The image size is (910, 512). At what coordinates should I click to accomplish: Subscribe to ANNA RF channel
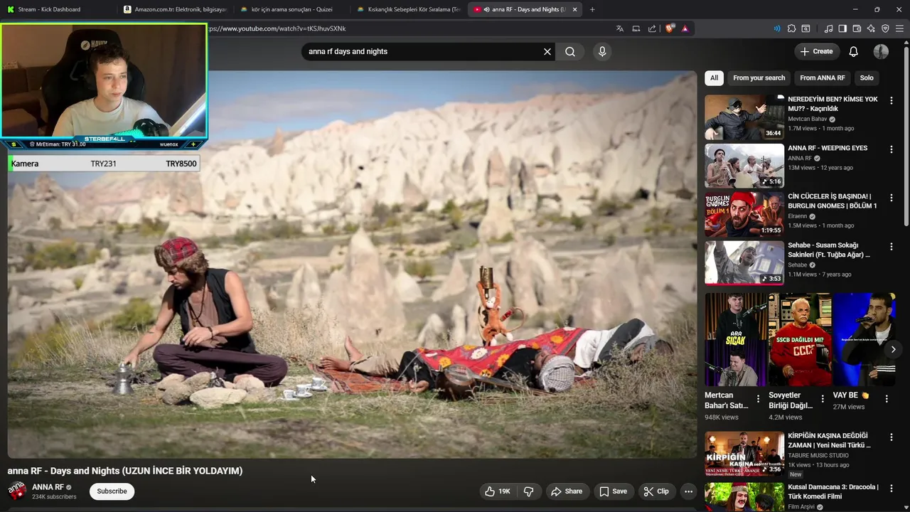(x=112, y=491)
